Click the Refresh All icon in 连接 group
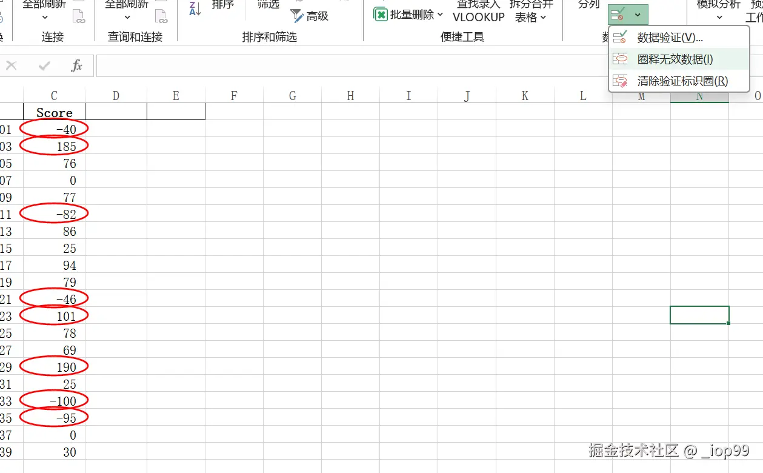This screenshot has height=473, width=763. pyautogui.click(x=45, y=5)
